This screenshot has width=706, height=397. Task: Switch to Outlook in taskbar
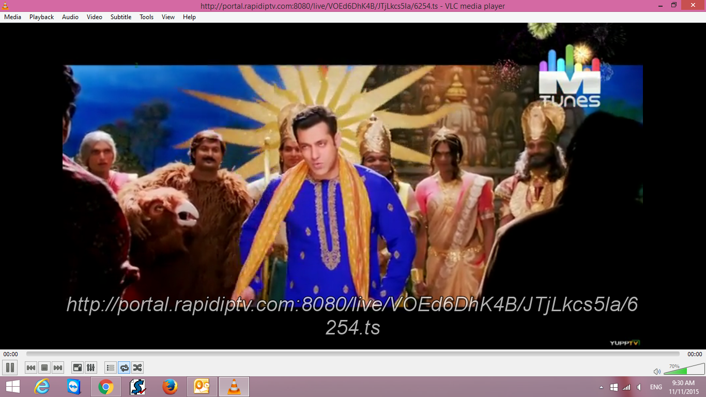202,387
